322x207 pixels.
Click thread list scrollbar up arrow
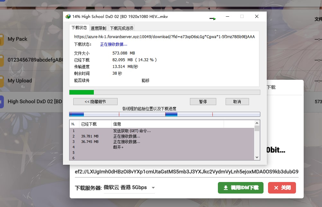pos(257,123)
